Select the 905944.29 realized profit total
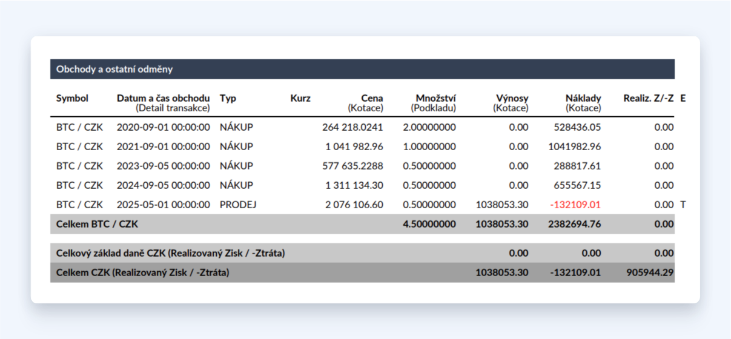 coord(649,272)
